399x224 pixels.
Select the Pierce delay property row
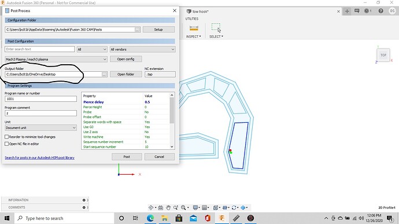pyautogui.click(x=125, y=102)
